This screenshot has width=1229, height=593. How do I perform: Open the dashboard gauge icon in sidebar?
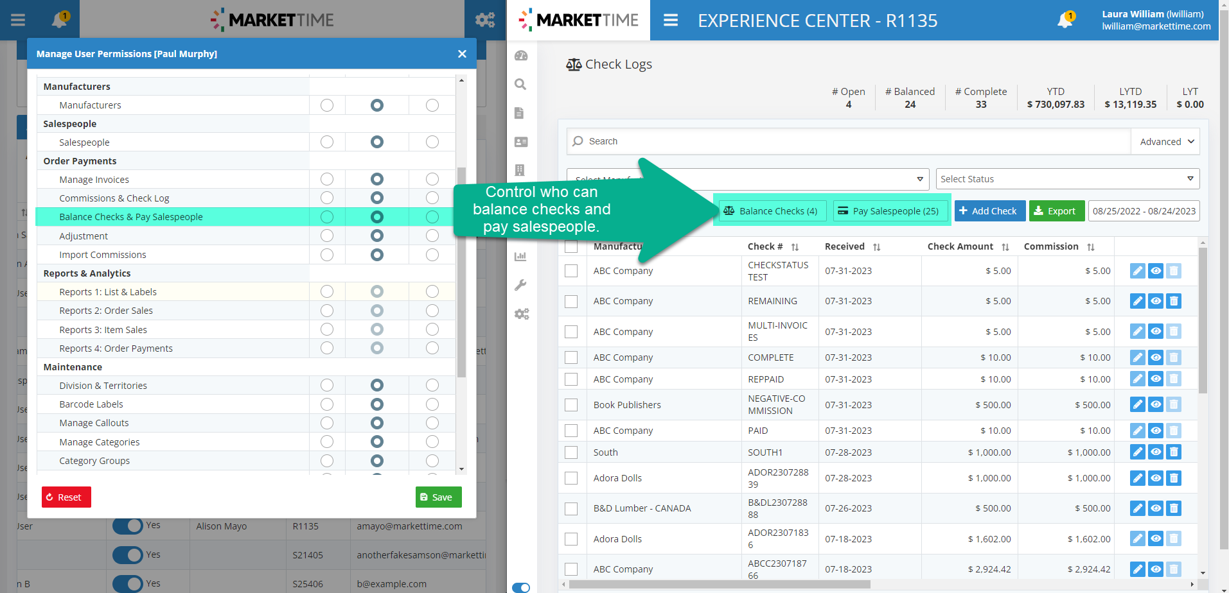(x=521, y=56)
